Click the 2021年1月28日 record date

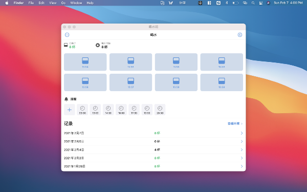(75, 166)
